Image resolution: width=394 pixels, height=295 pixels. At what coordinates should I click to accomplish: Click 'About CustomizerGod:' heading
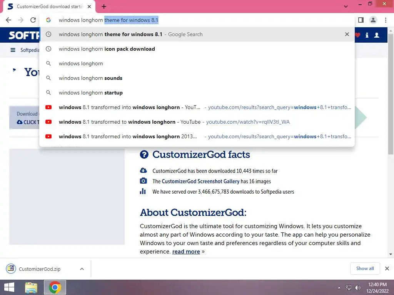[193, 212]
